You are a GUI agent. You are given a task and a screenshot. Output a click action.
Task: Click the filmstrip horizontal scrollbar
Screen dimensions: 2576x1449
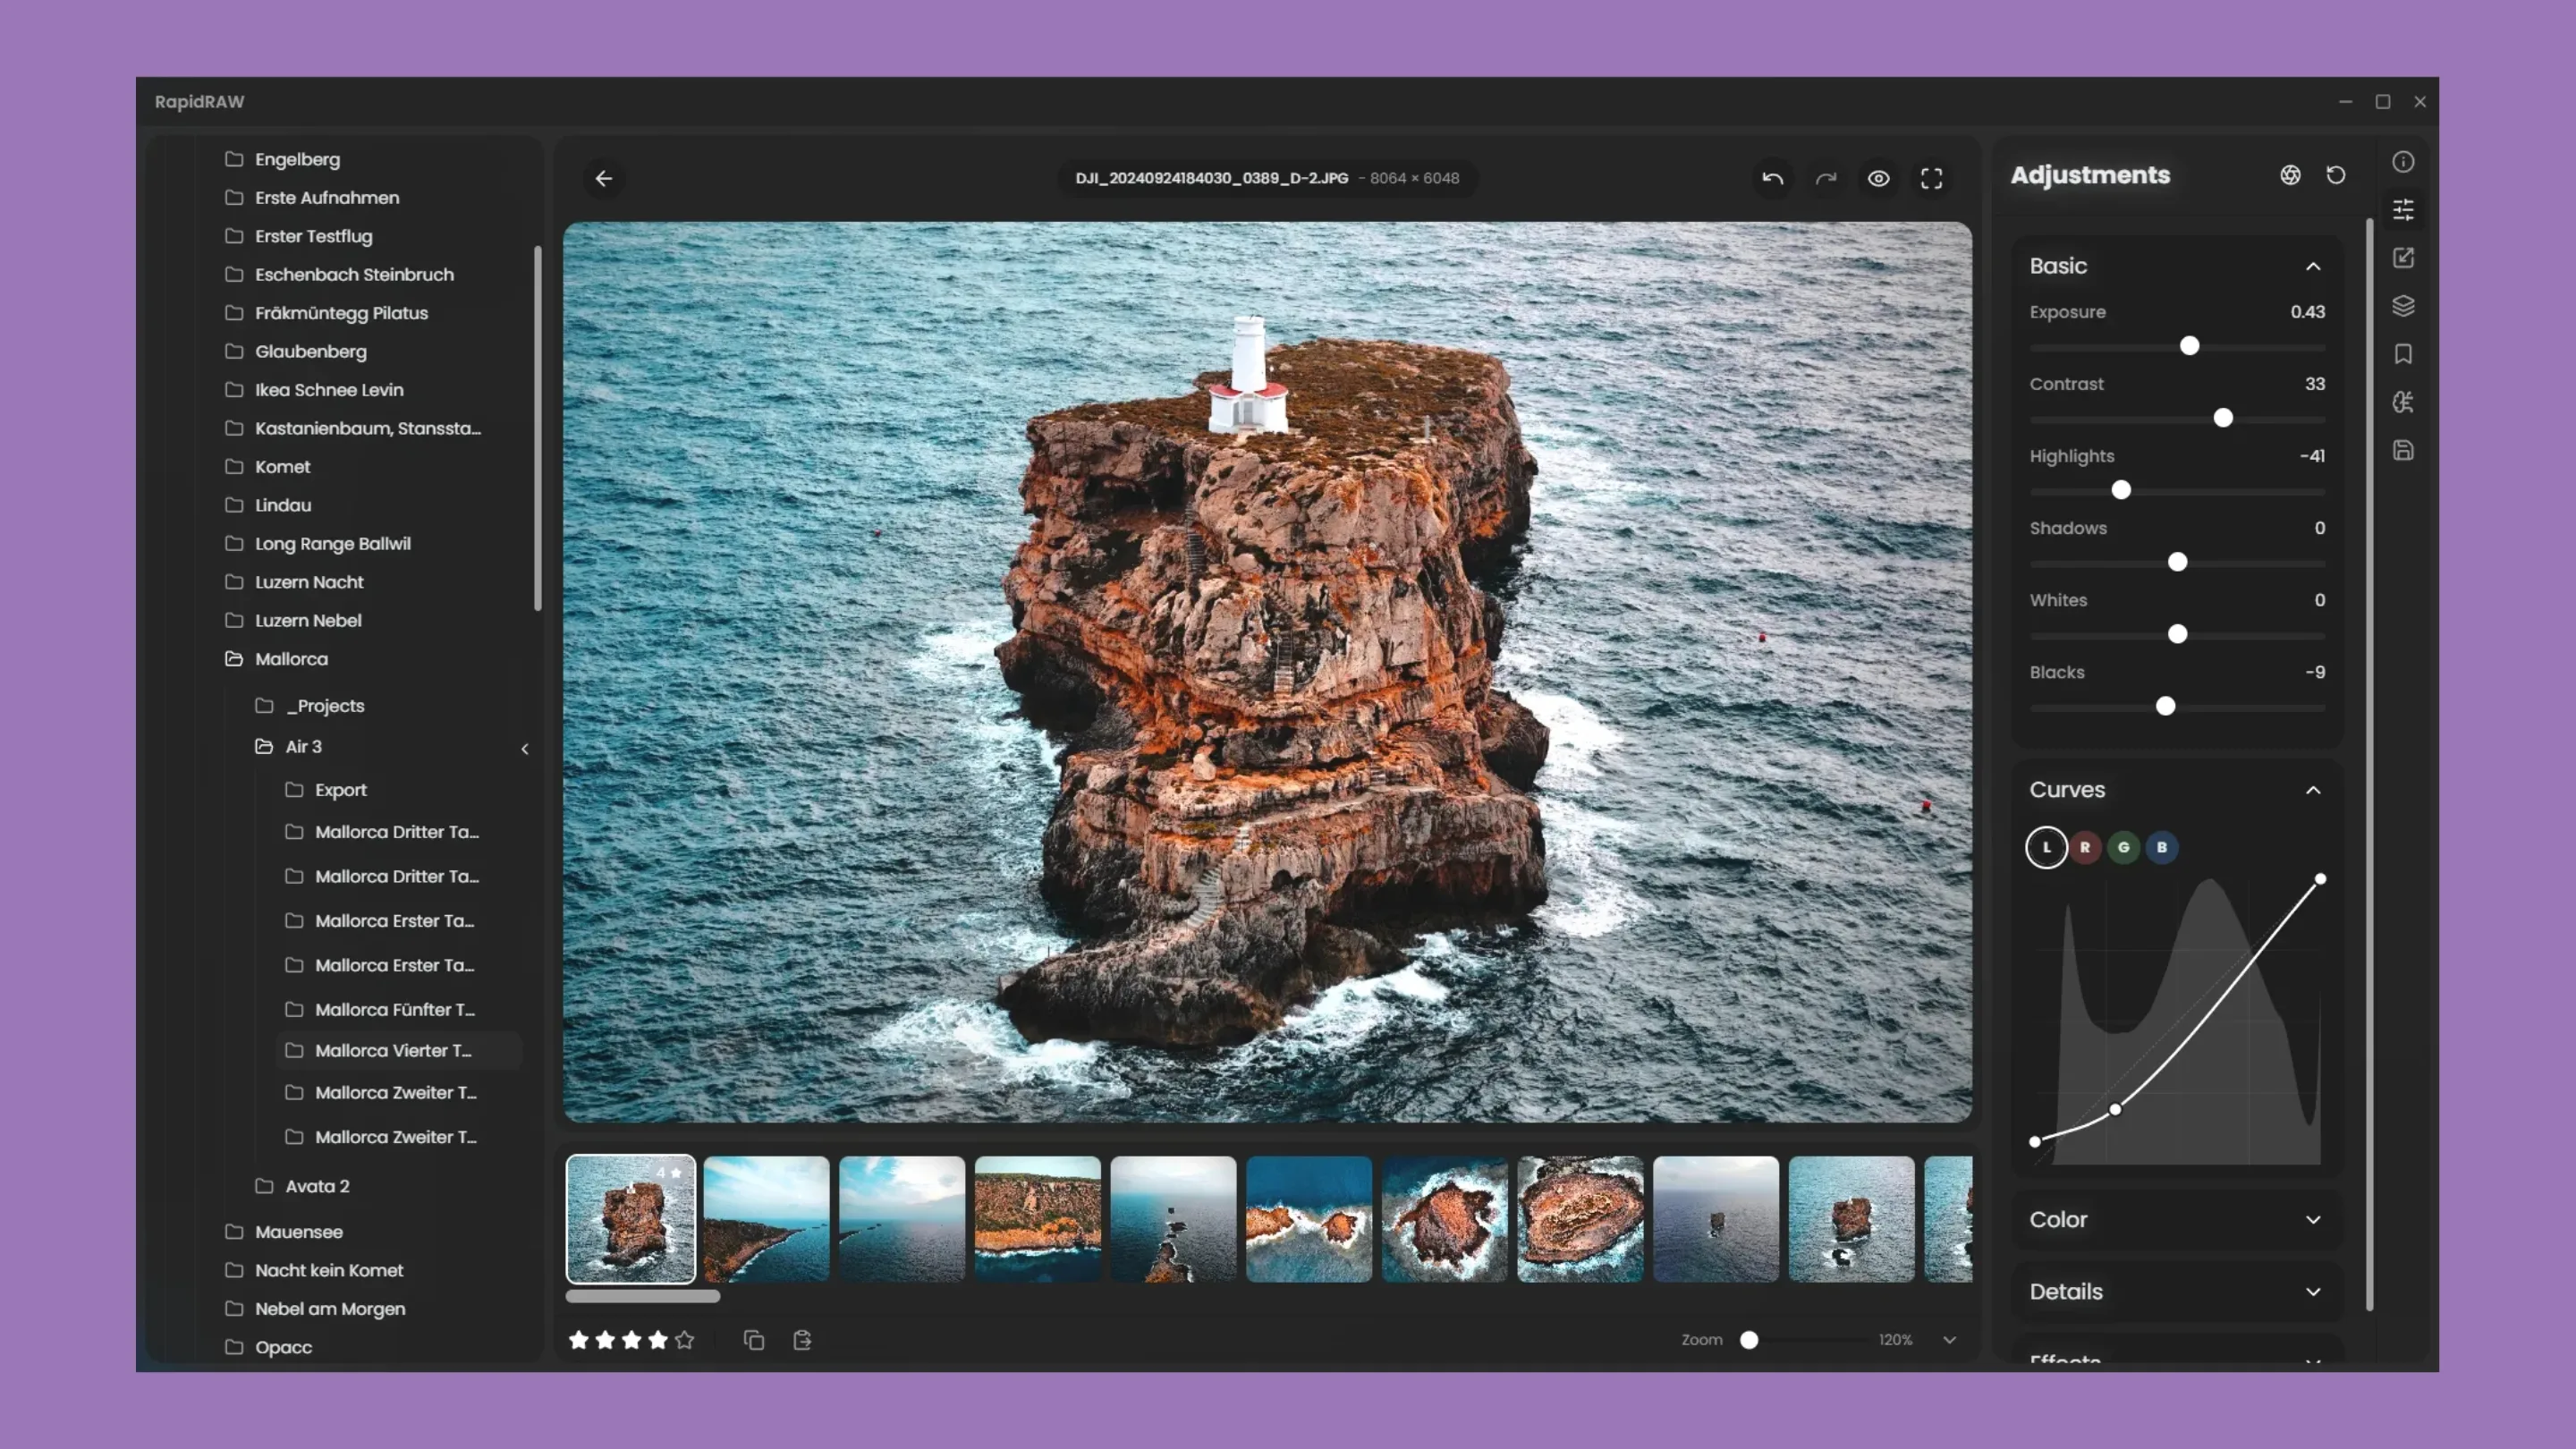(642, 1296)
